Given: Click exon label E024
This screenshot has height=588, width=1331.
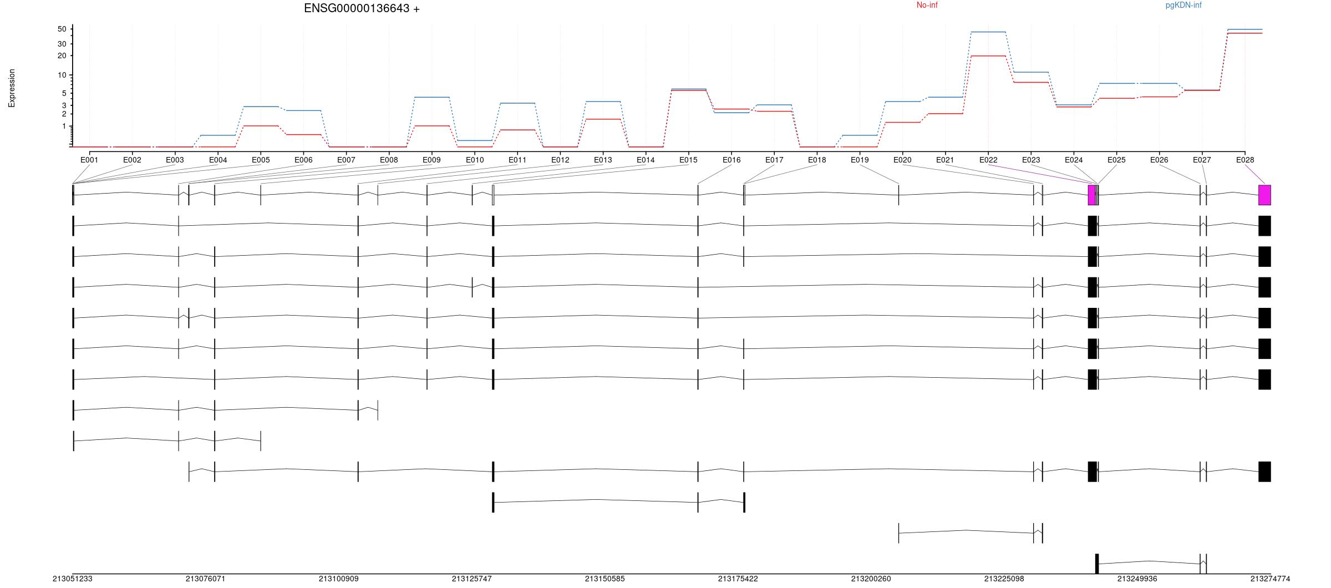Looking at the screenshot, I should pyautogui.click(x=1074, y=160).
